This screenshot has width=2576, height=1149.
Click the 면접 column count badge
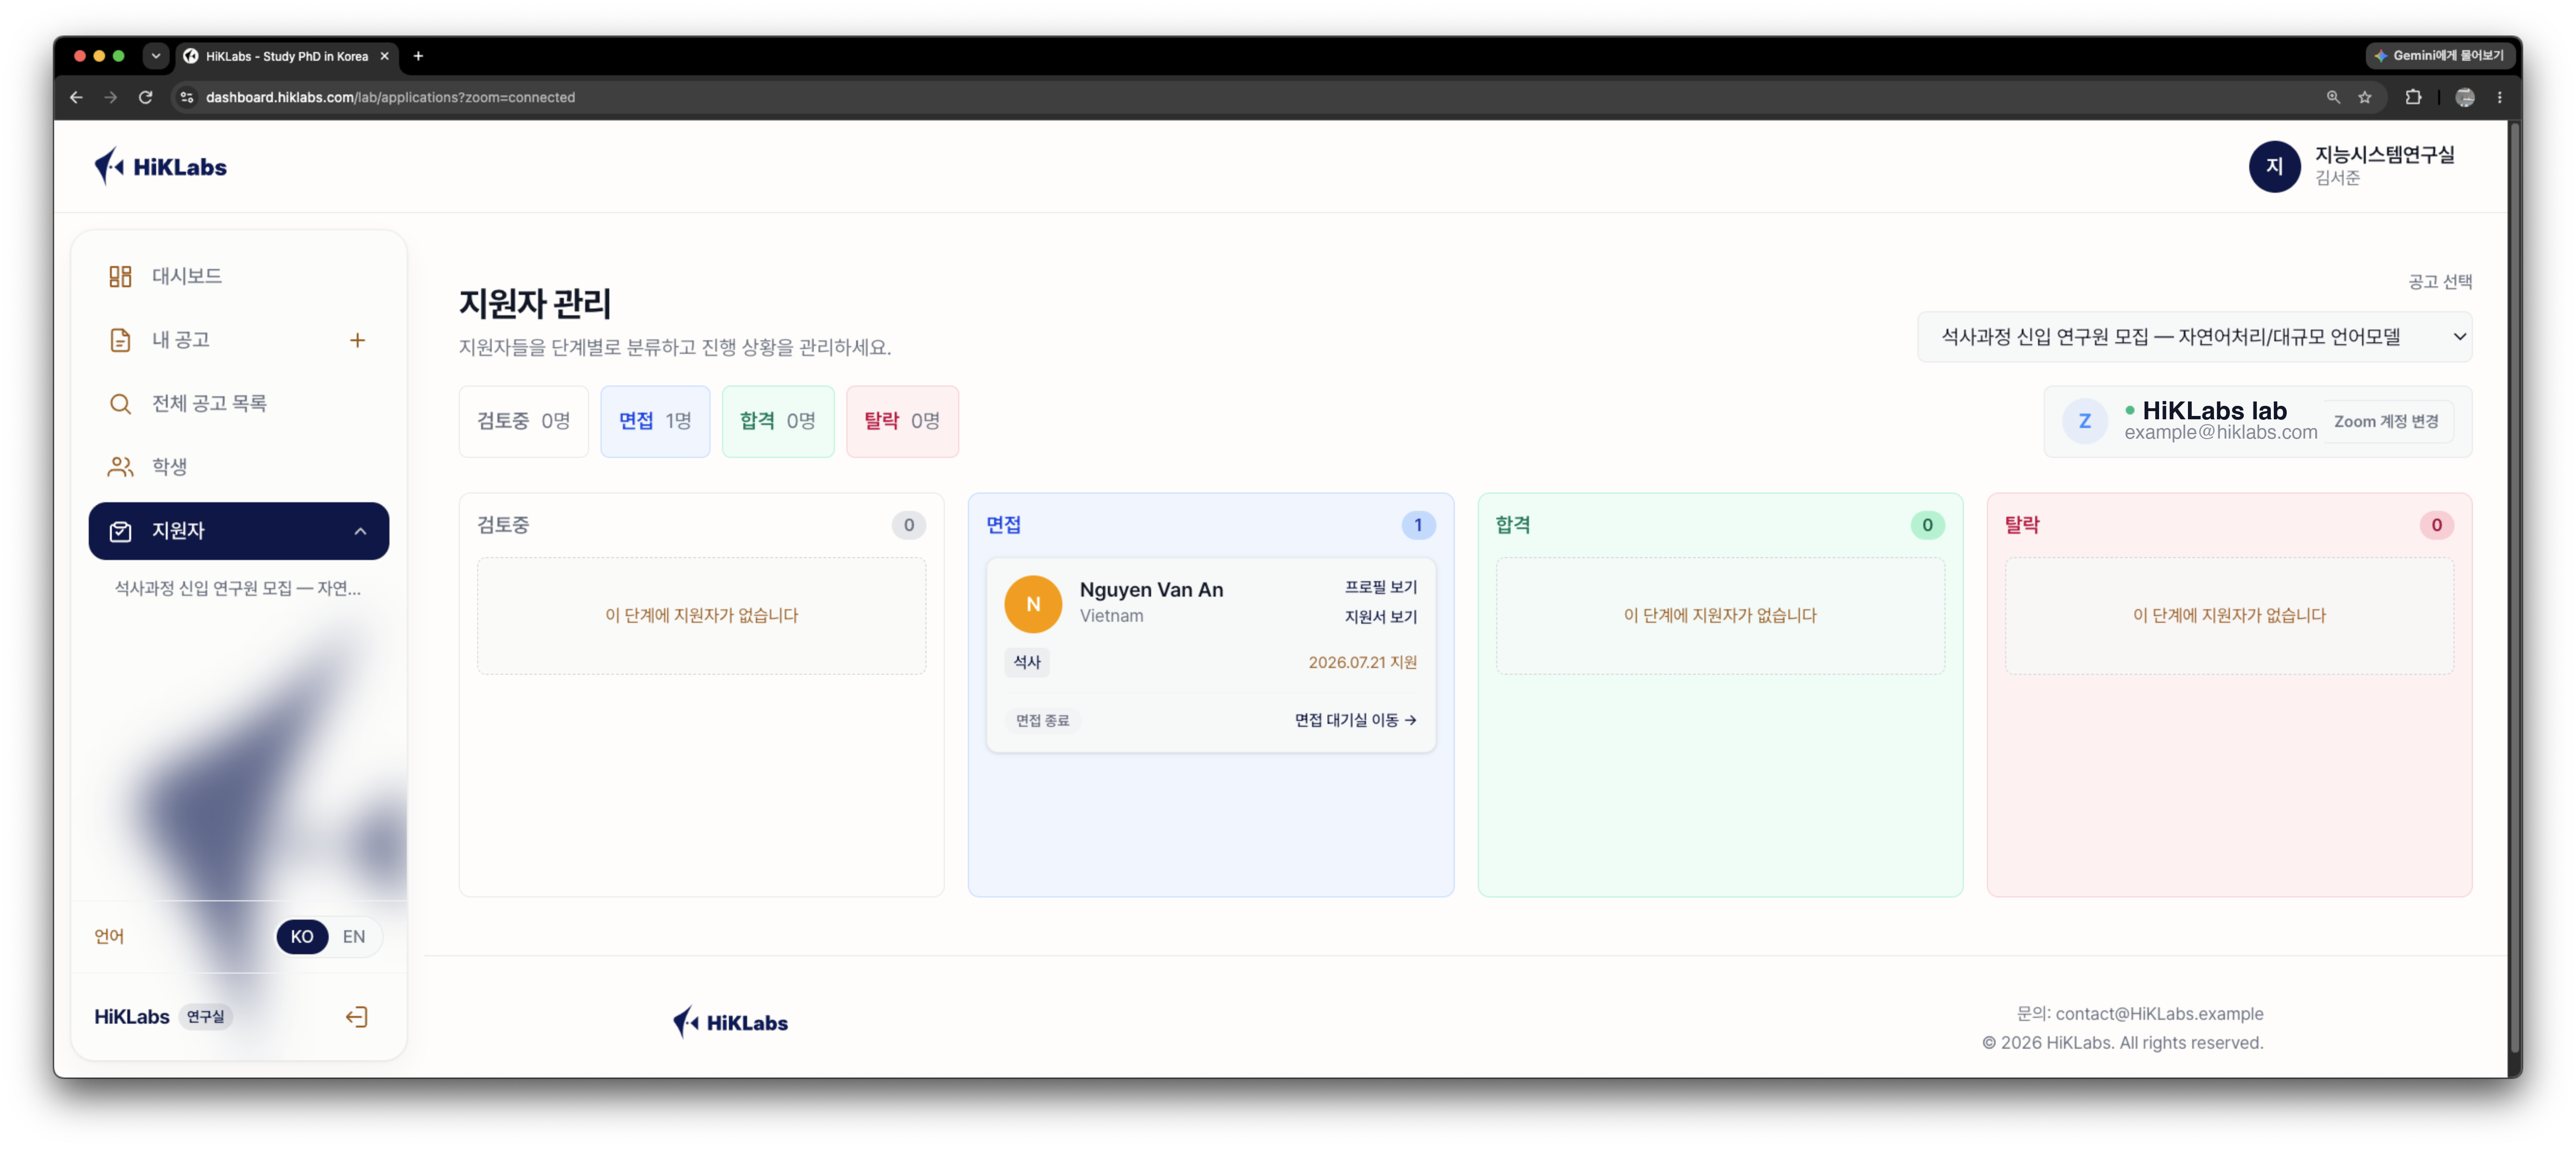(1417, 525)
